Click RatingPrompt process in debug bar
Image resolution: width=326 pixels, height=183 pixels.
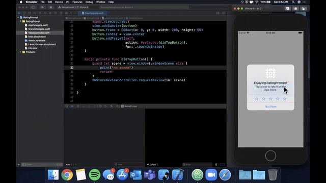click(129, 106)
